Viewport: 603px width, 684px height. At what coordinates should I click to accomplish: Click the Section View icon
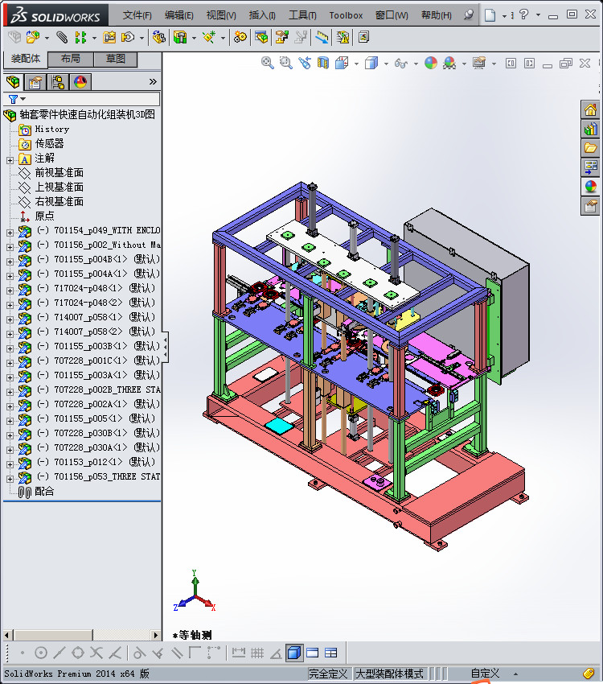click(x=323, y=64)
